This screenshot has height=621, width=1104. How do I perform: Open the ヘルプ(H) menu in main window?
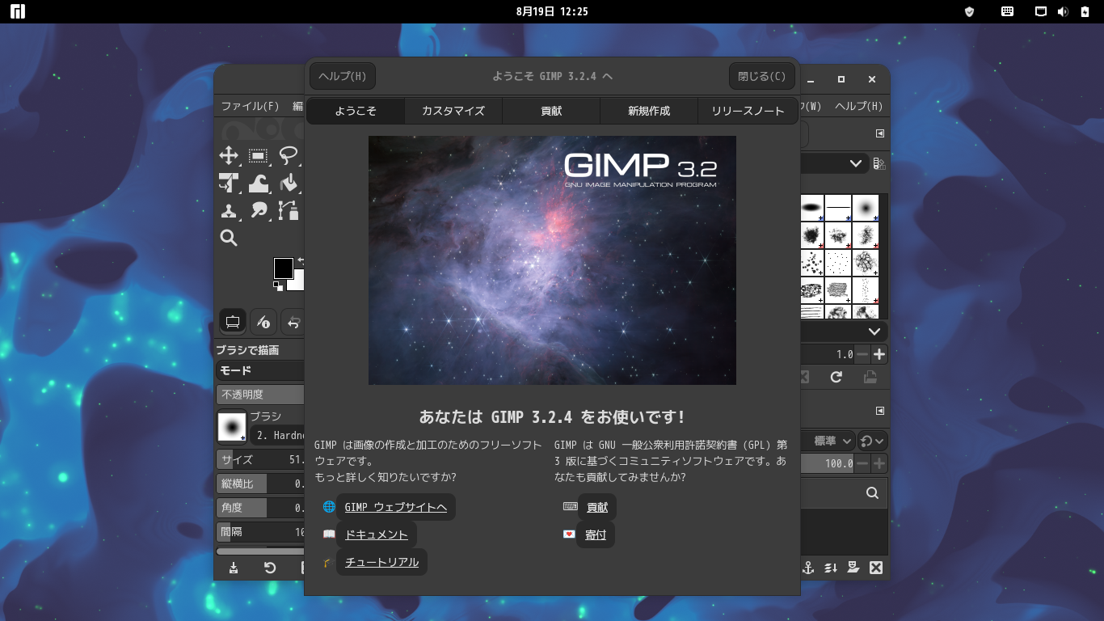point(858,106)
